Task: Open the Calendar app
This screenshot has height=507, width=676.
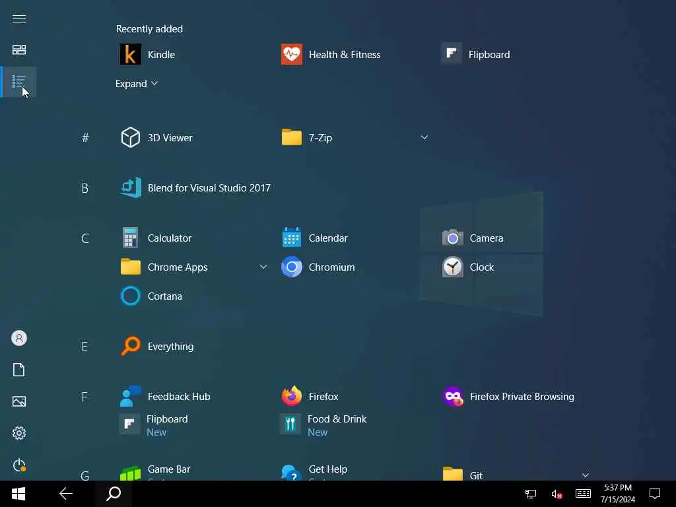Action: click(314, 238)
